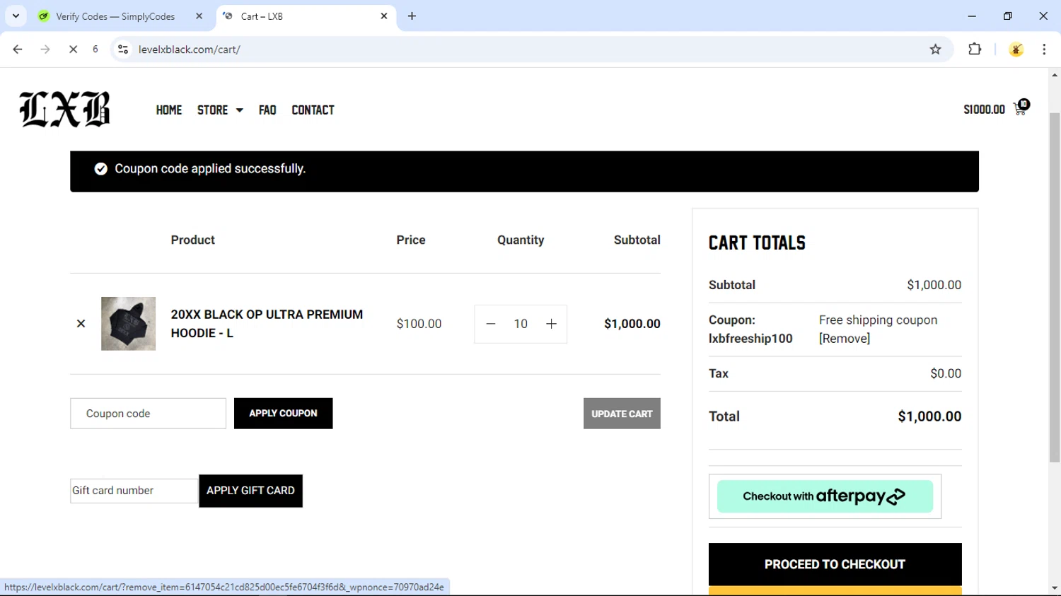Click the $100.00 price cell
1061x596 pixels.
click(419, 324)
